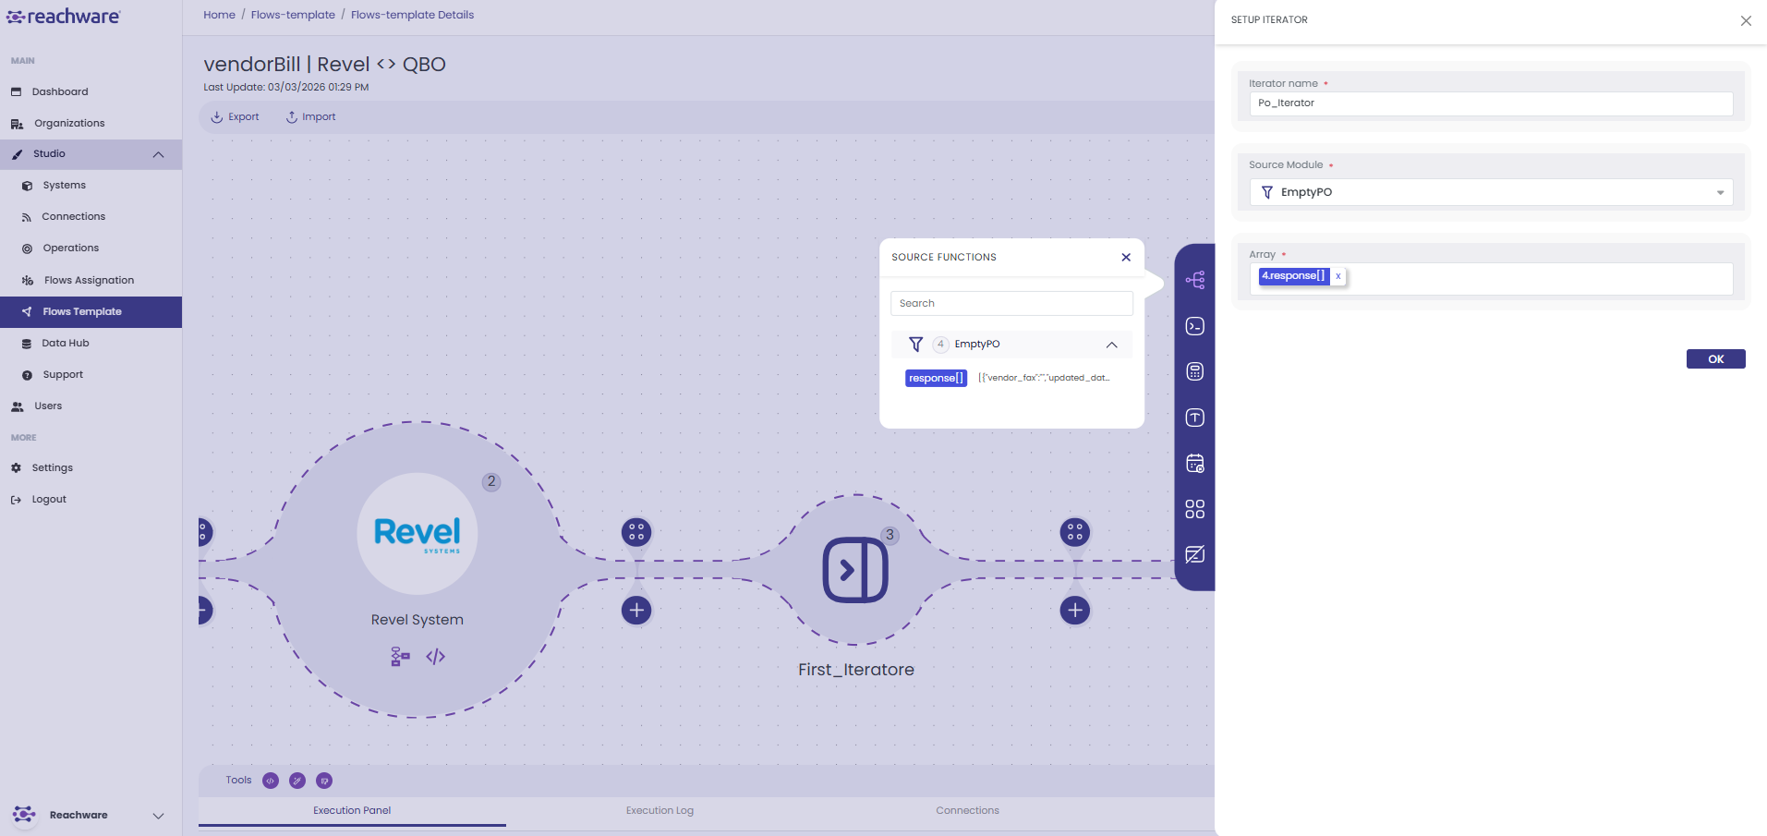Select the First_Iteratore iterator node icon
Screen dimensions: 1767x836
(x=855, y=570)
